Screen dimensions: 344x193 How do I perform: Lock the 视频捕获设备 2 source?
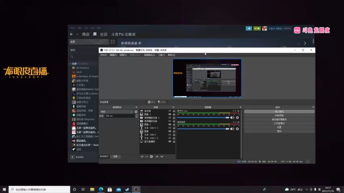point(174,118)
